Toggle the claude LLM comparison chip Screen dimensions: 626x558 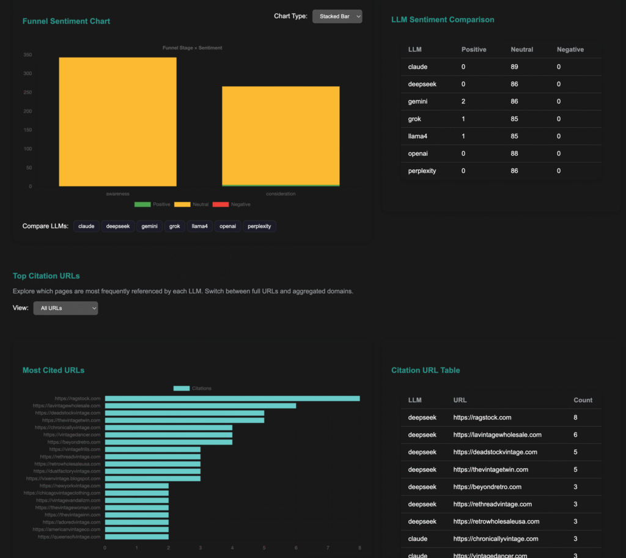pos(86,226)
